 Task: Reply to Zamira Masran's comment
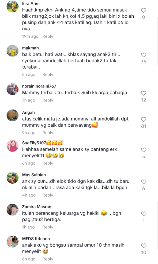(48, 227)
